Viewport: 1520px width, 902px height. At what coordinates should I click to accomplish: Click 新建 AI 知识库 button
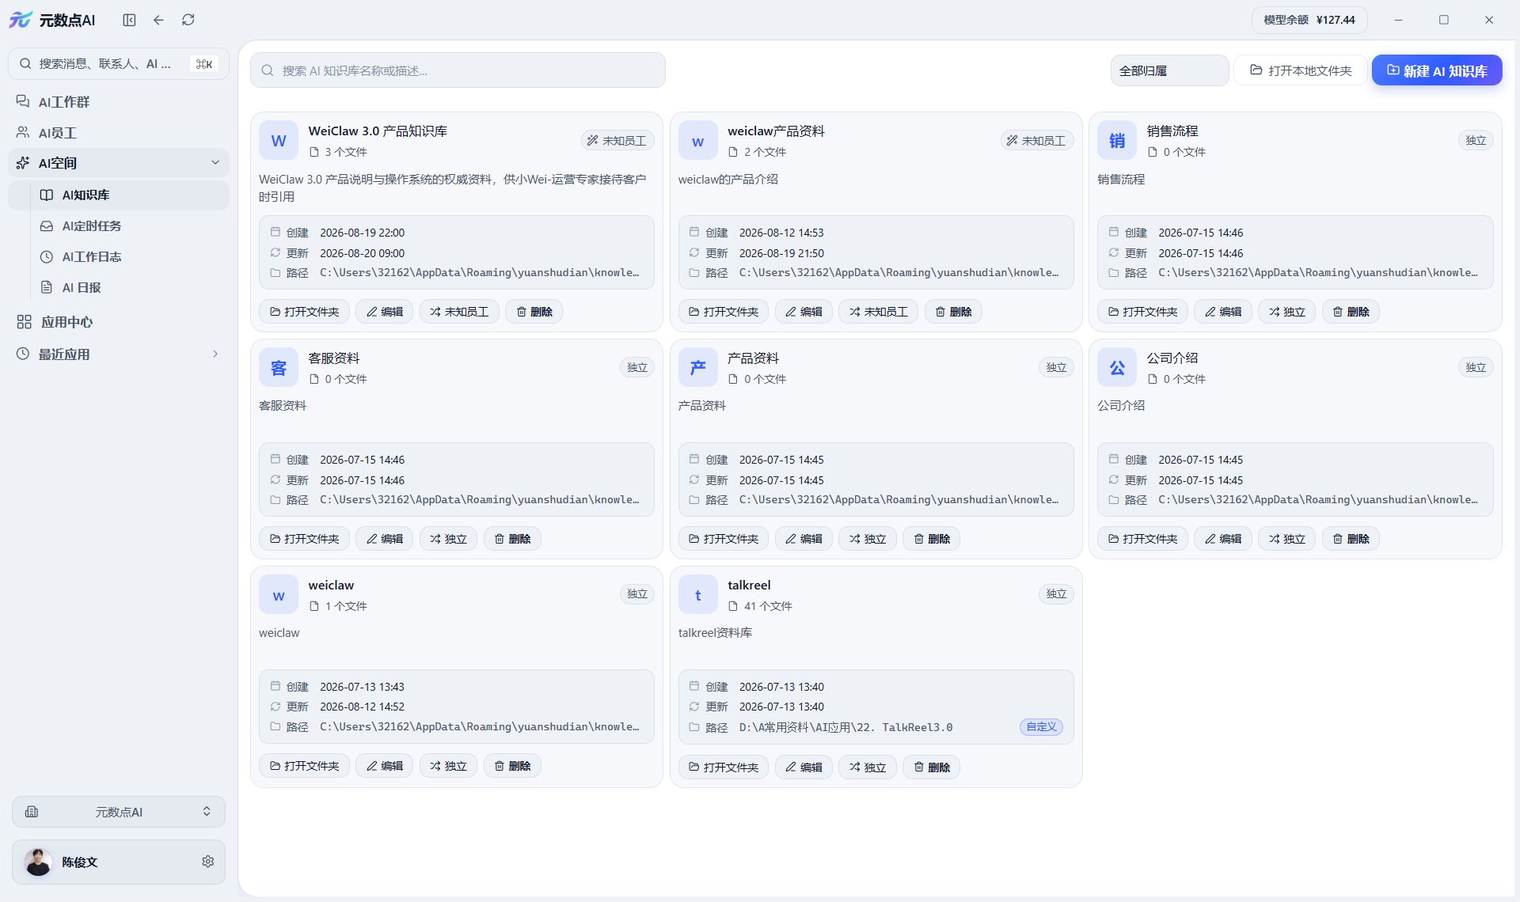[1437, 70]
